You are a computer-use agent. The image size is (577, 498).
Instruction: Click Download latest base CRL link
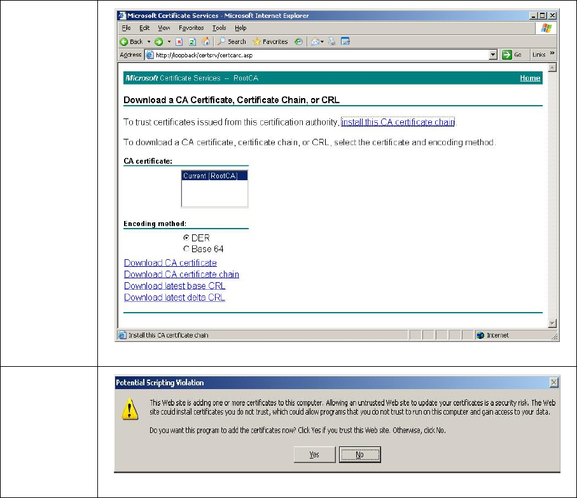(x=174, y=286)
